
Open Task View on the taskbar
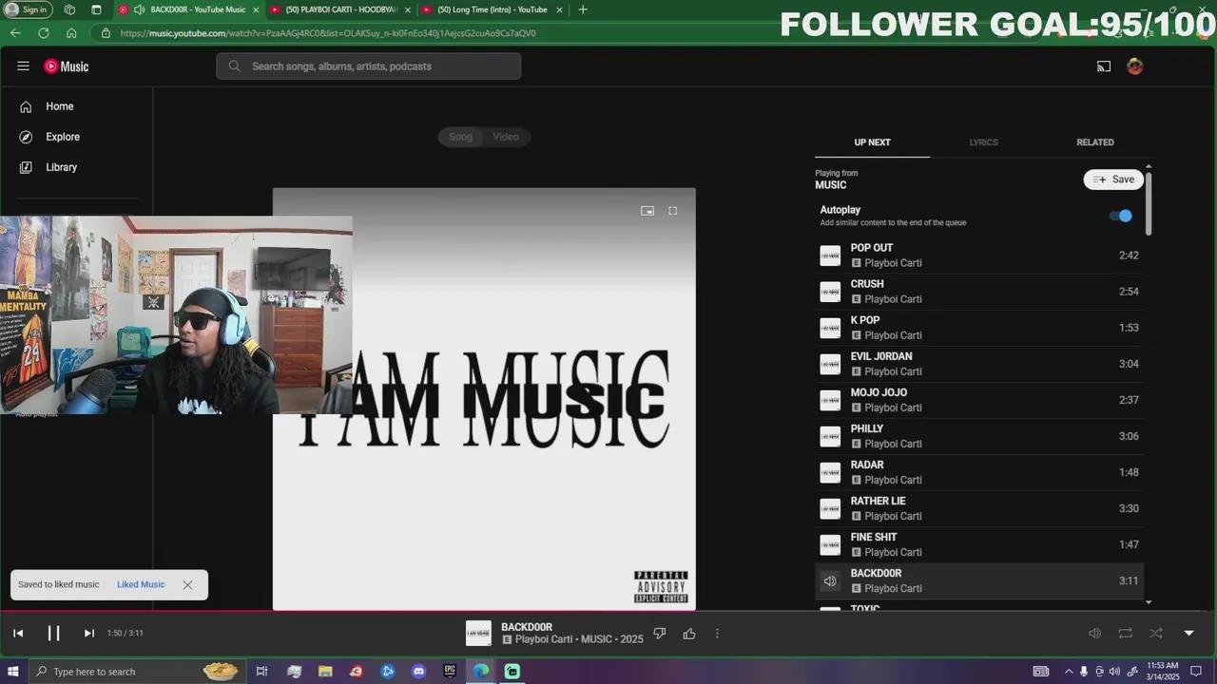click(261, 672)
